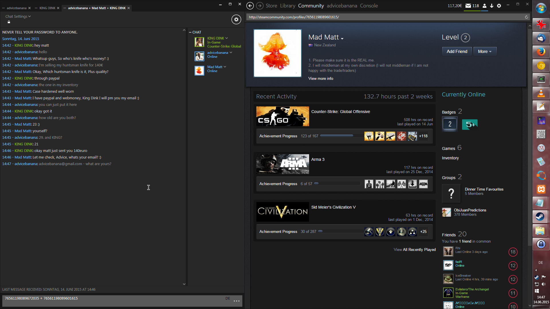The image size is (550, 309).
Task: Click the 5+ game collector badge
Action: click(470, 124)
